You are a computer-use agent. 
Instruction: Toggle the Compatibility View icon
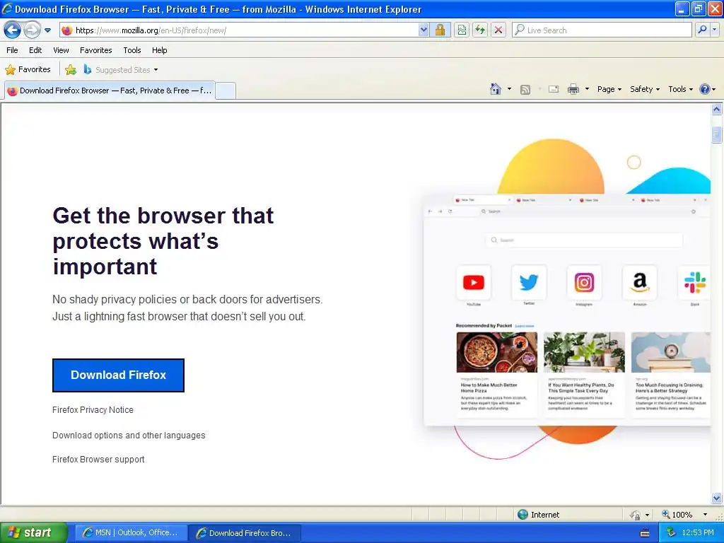pyautogui.click(x=462, y=30)
